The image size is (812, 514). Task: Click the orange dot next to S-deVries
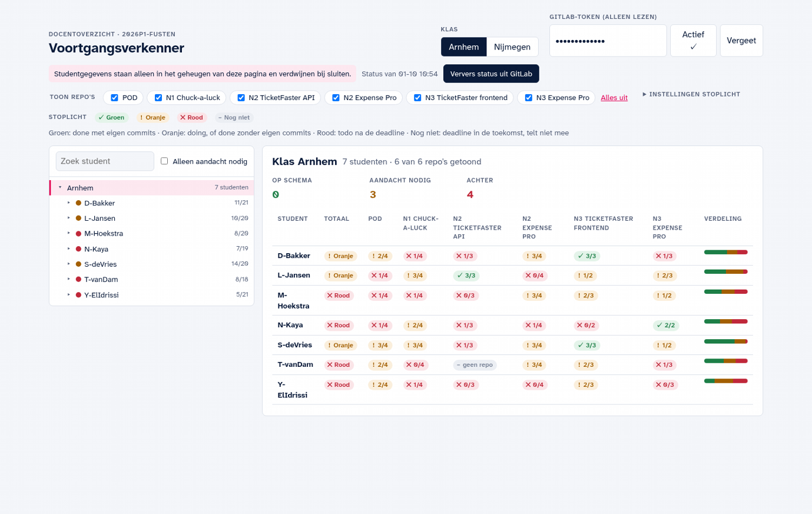78,264
